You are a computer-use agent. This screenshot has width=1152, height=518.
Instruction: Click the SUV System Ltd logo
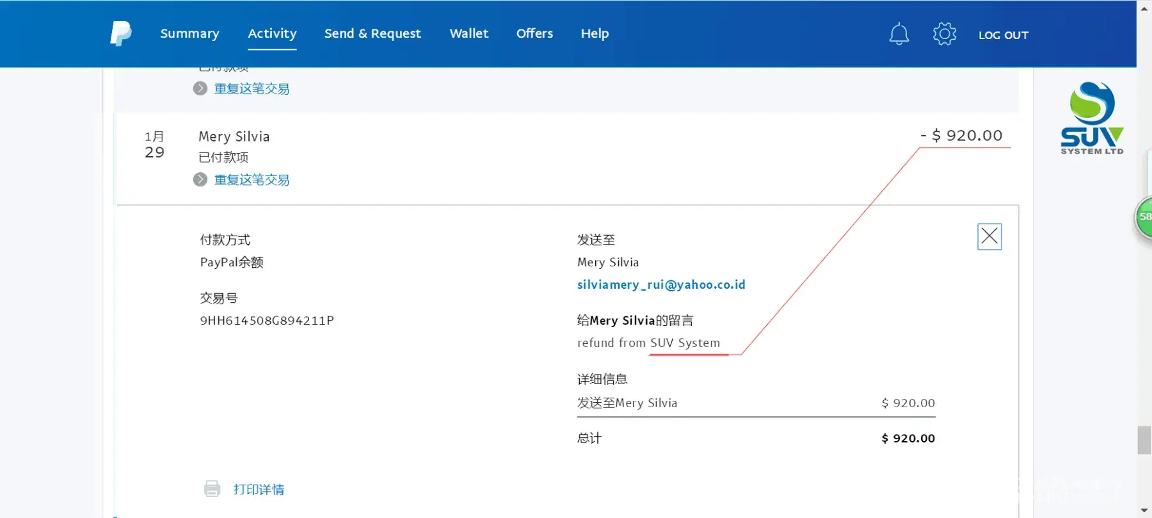point(1092,118)
